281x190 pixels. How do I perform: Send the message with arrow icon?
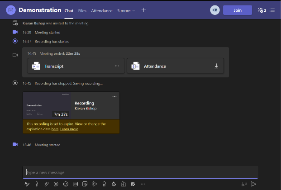coord(253,184)
